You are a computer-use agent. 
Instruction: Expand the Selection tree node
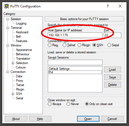[x=13, y=63]
